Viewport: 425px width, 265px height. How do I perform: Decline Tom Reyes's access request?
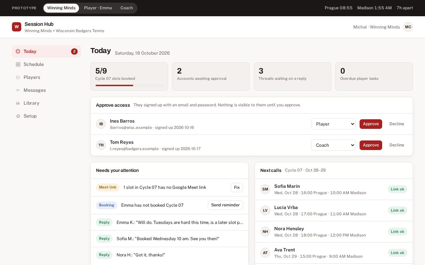pyautogui.click(x=397, y=145)
